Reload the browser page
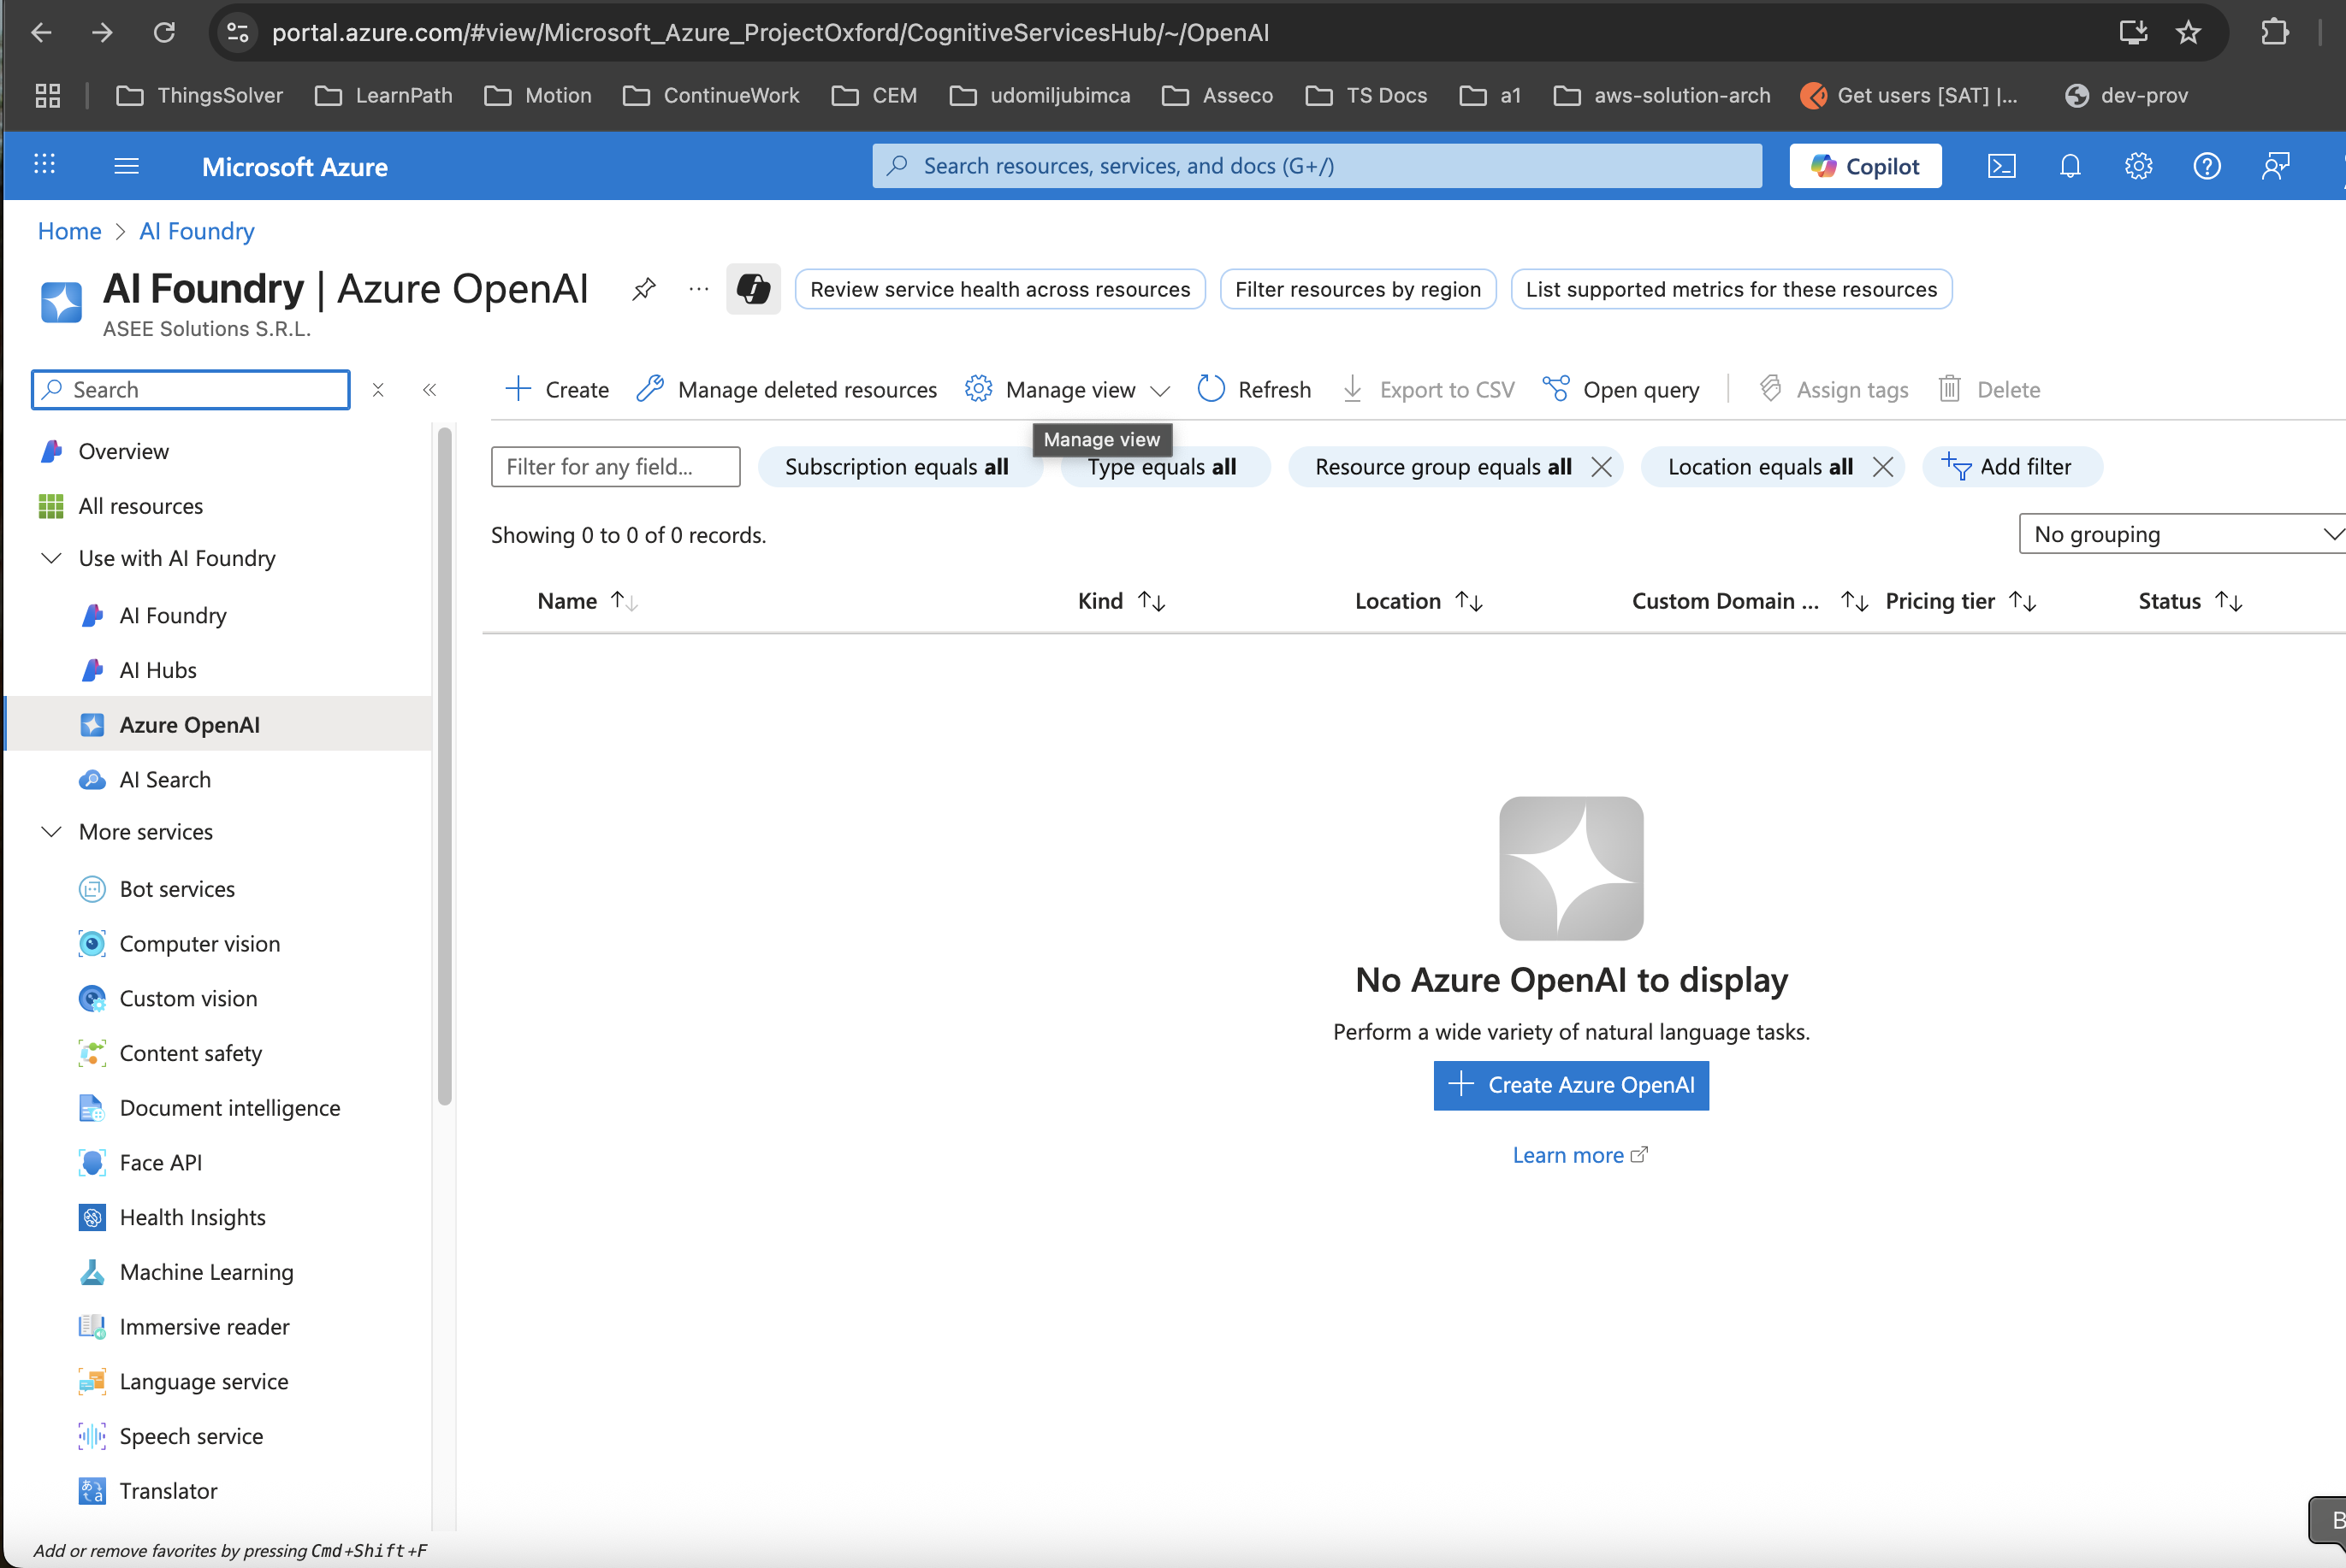 tap(164, 33)
